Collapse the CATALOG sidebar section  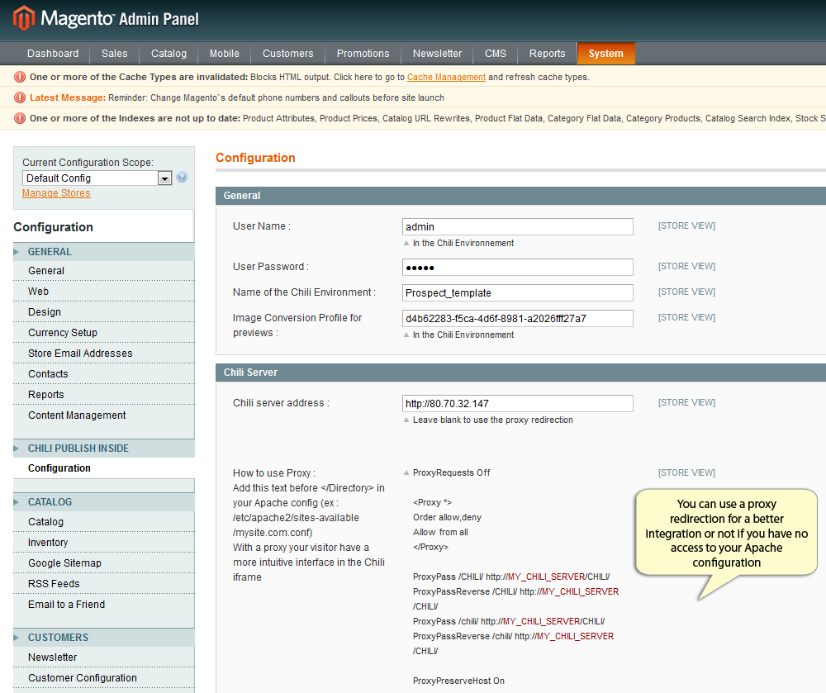pyautogui.click(x=104, y=502)
